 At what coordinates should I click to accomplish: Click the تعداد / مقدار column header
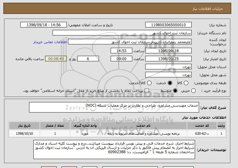click(55, 126)
